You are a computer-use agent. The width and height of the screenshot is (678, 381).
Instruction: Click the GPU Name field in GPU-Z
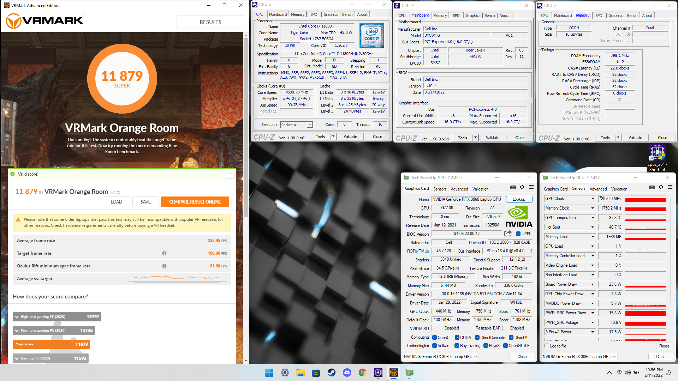click(467, 199)
